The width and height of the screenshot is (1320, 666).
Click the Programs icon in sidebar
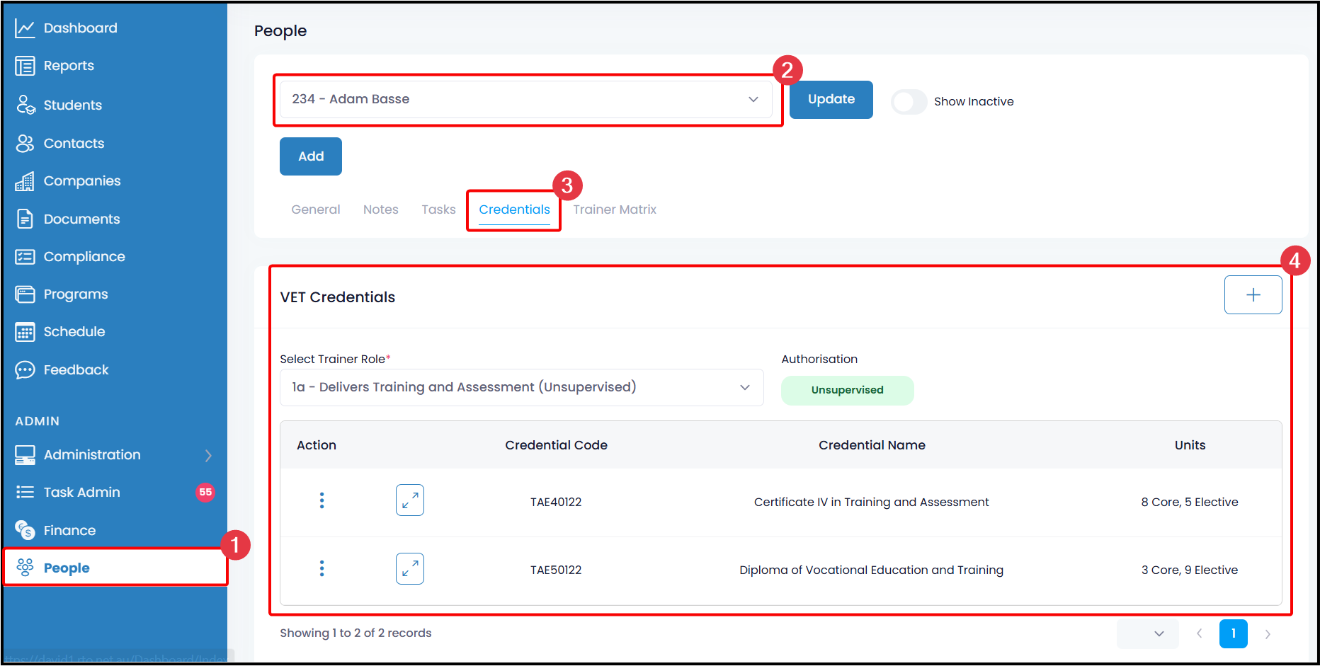[x=25, y=294]
